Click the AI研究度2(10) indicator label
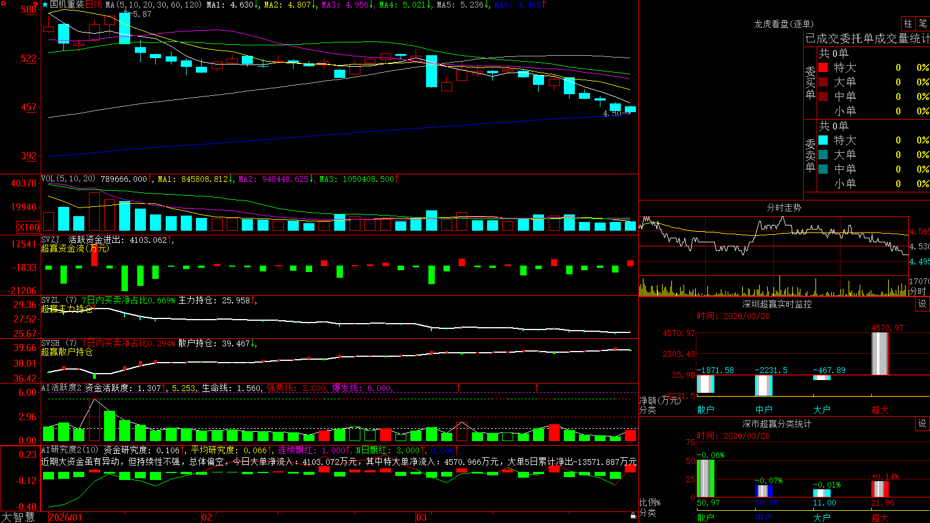 tap(70, 450)
